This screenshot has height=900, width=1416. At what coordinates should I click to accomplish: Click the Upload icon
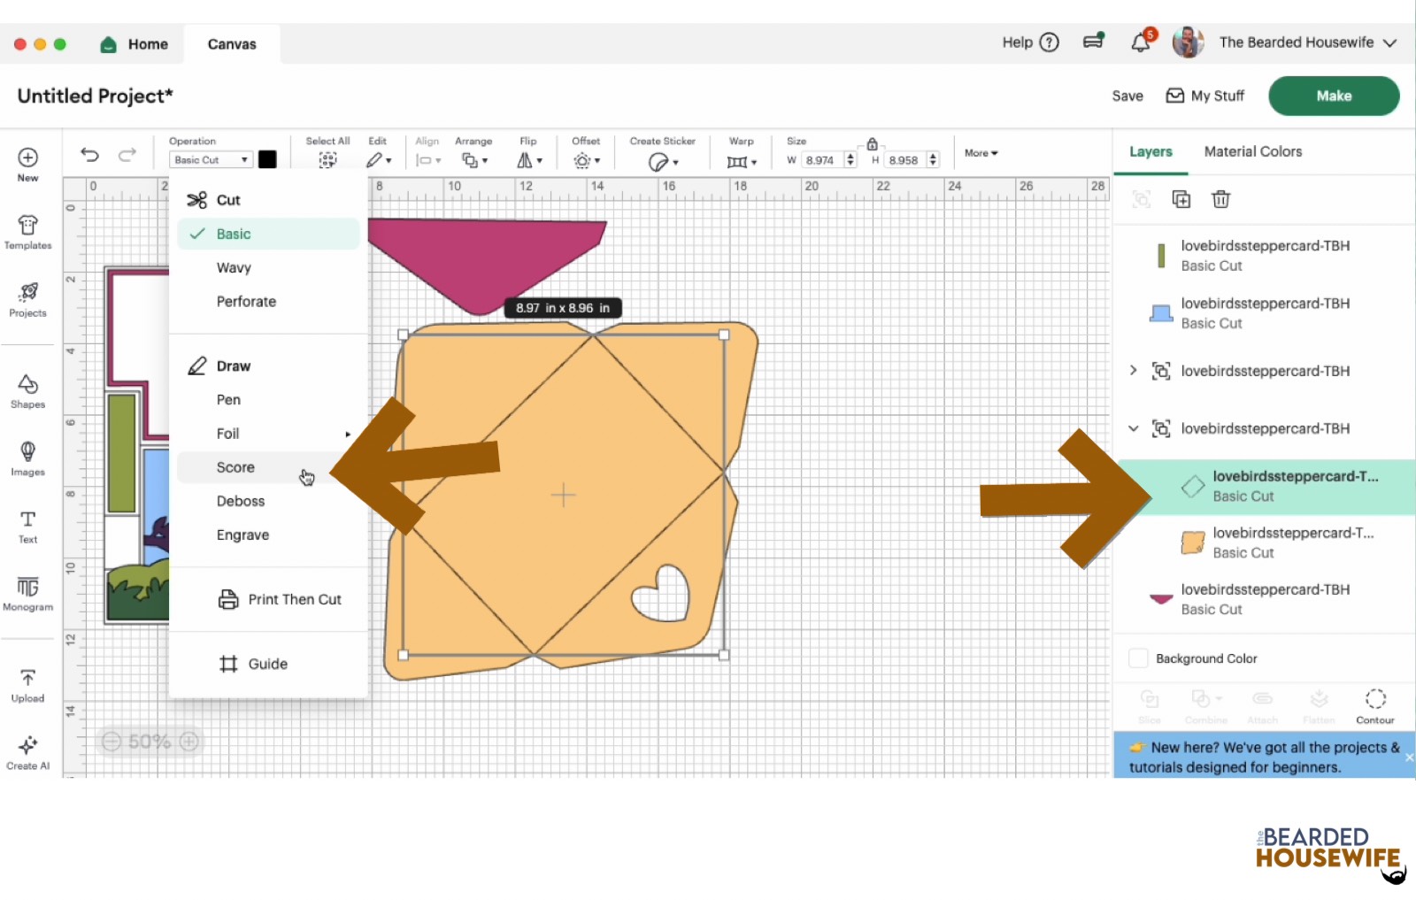[27, 685]
